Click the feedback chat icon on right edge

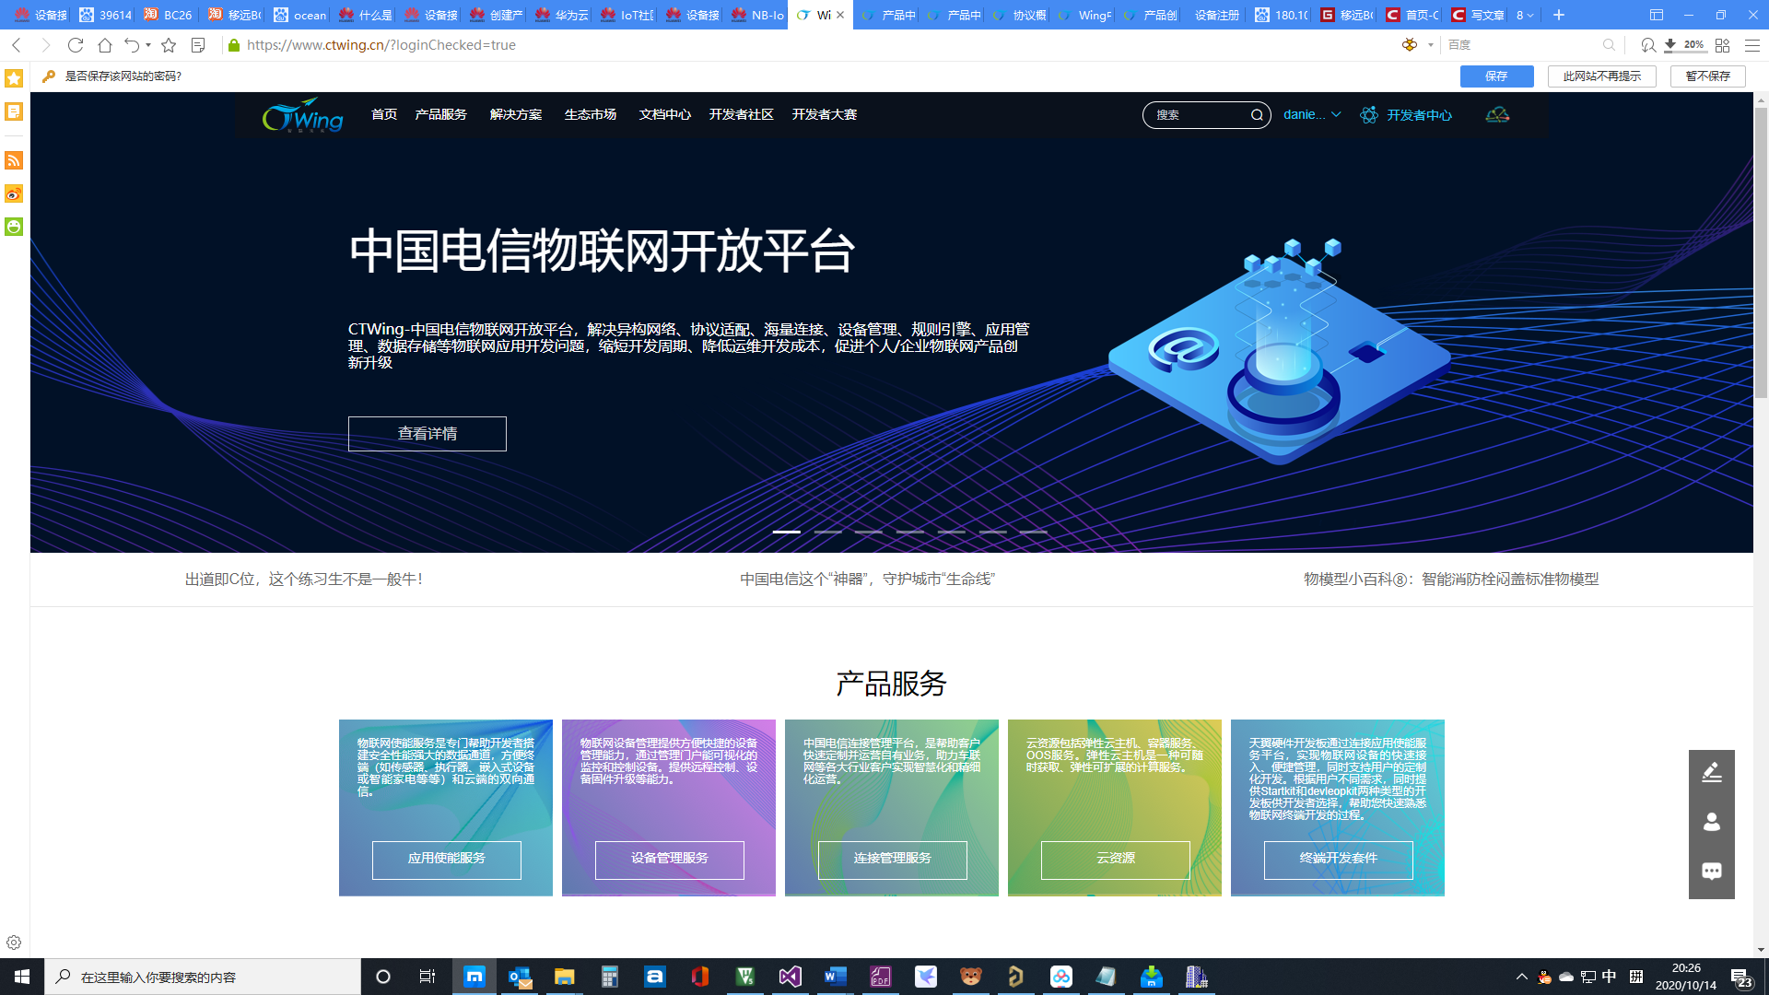pos(1712,871)
